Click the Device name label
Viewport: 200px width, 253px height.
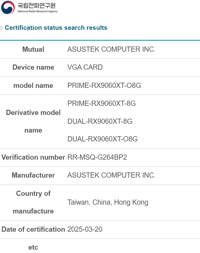(33, 67)
